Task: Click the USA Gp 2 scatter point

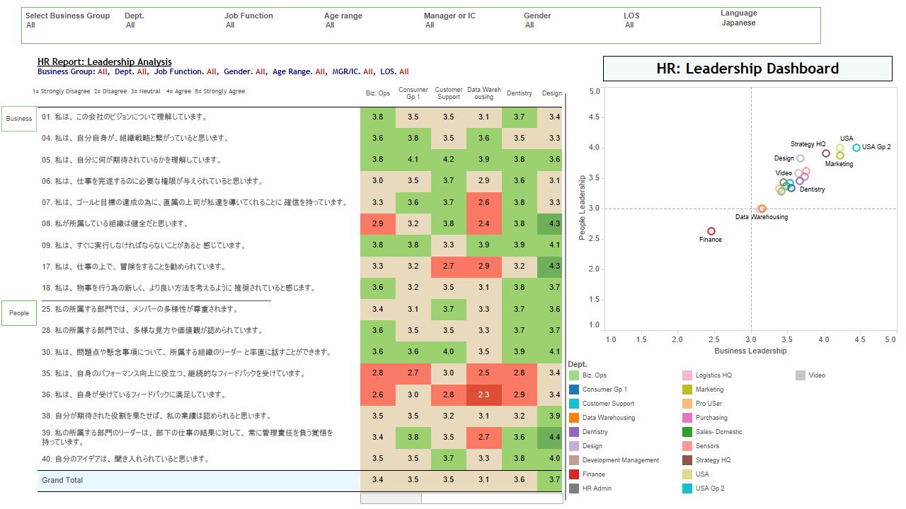Action: tap(856, 148)
